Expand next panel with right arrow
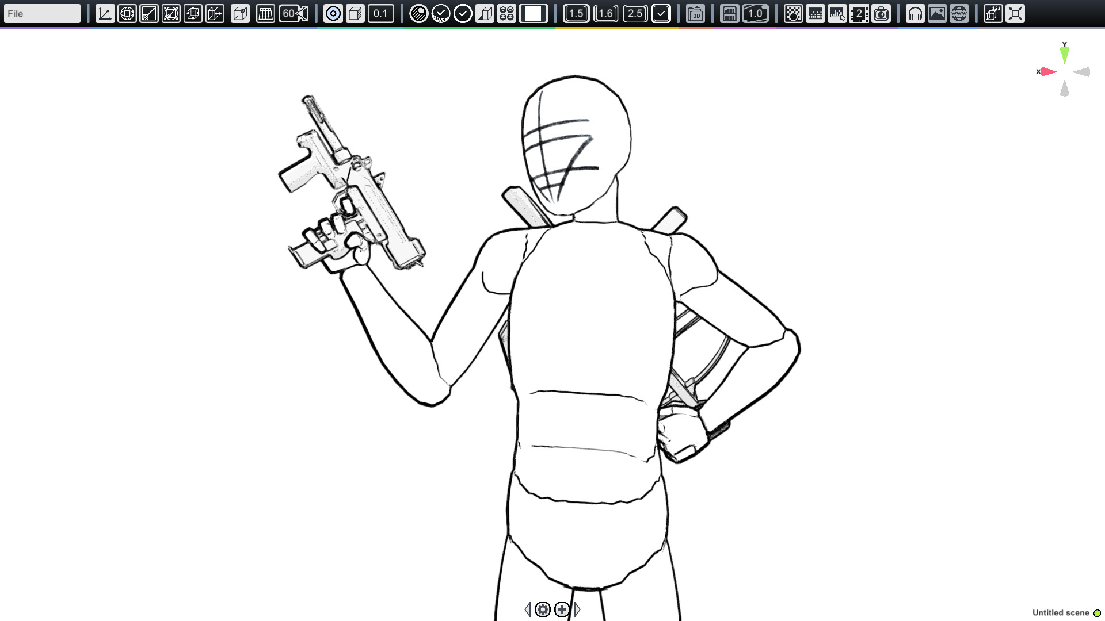Image resolution: width=1105 pixels, height=621 pixels. 577,609
